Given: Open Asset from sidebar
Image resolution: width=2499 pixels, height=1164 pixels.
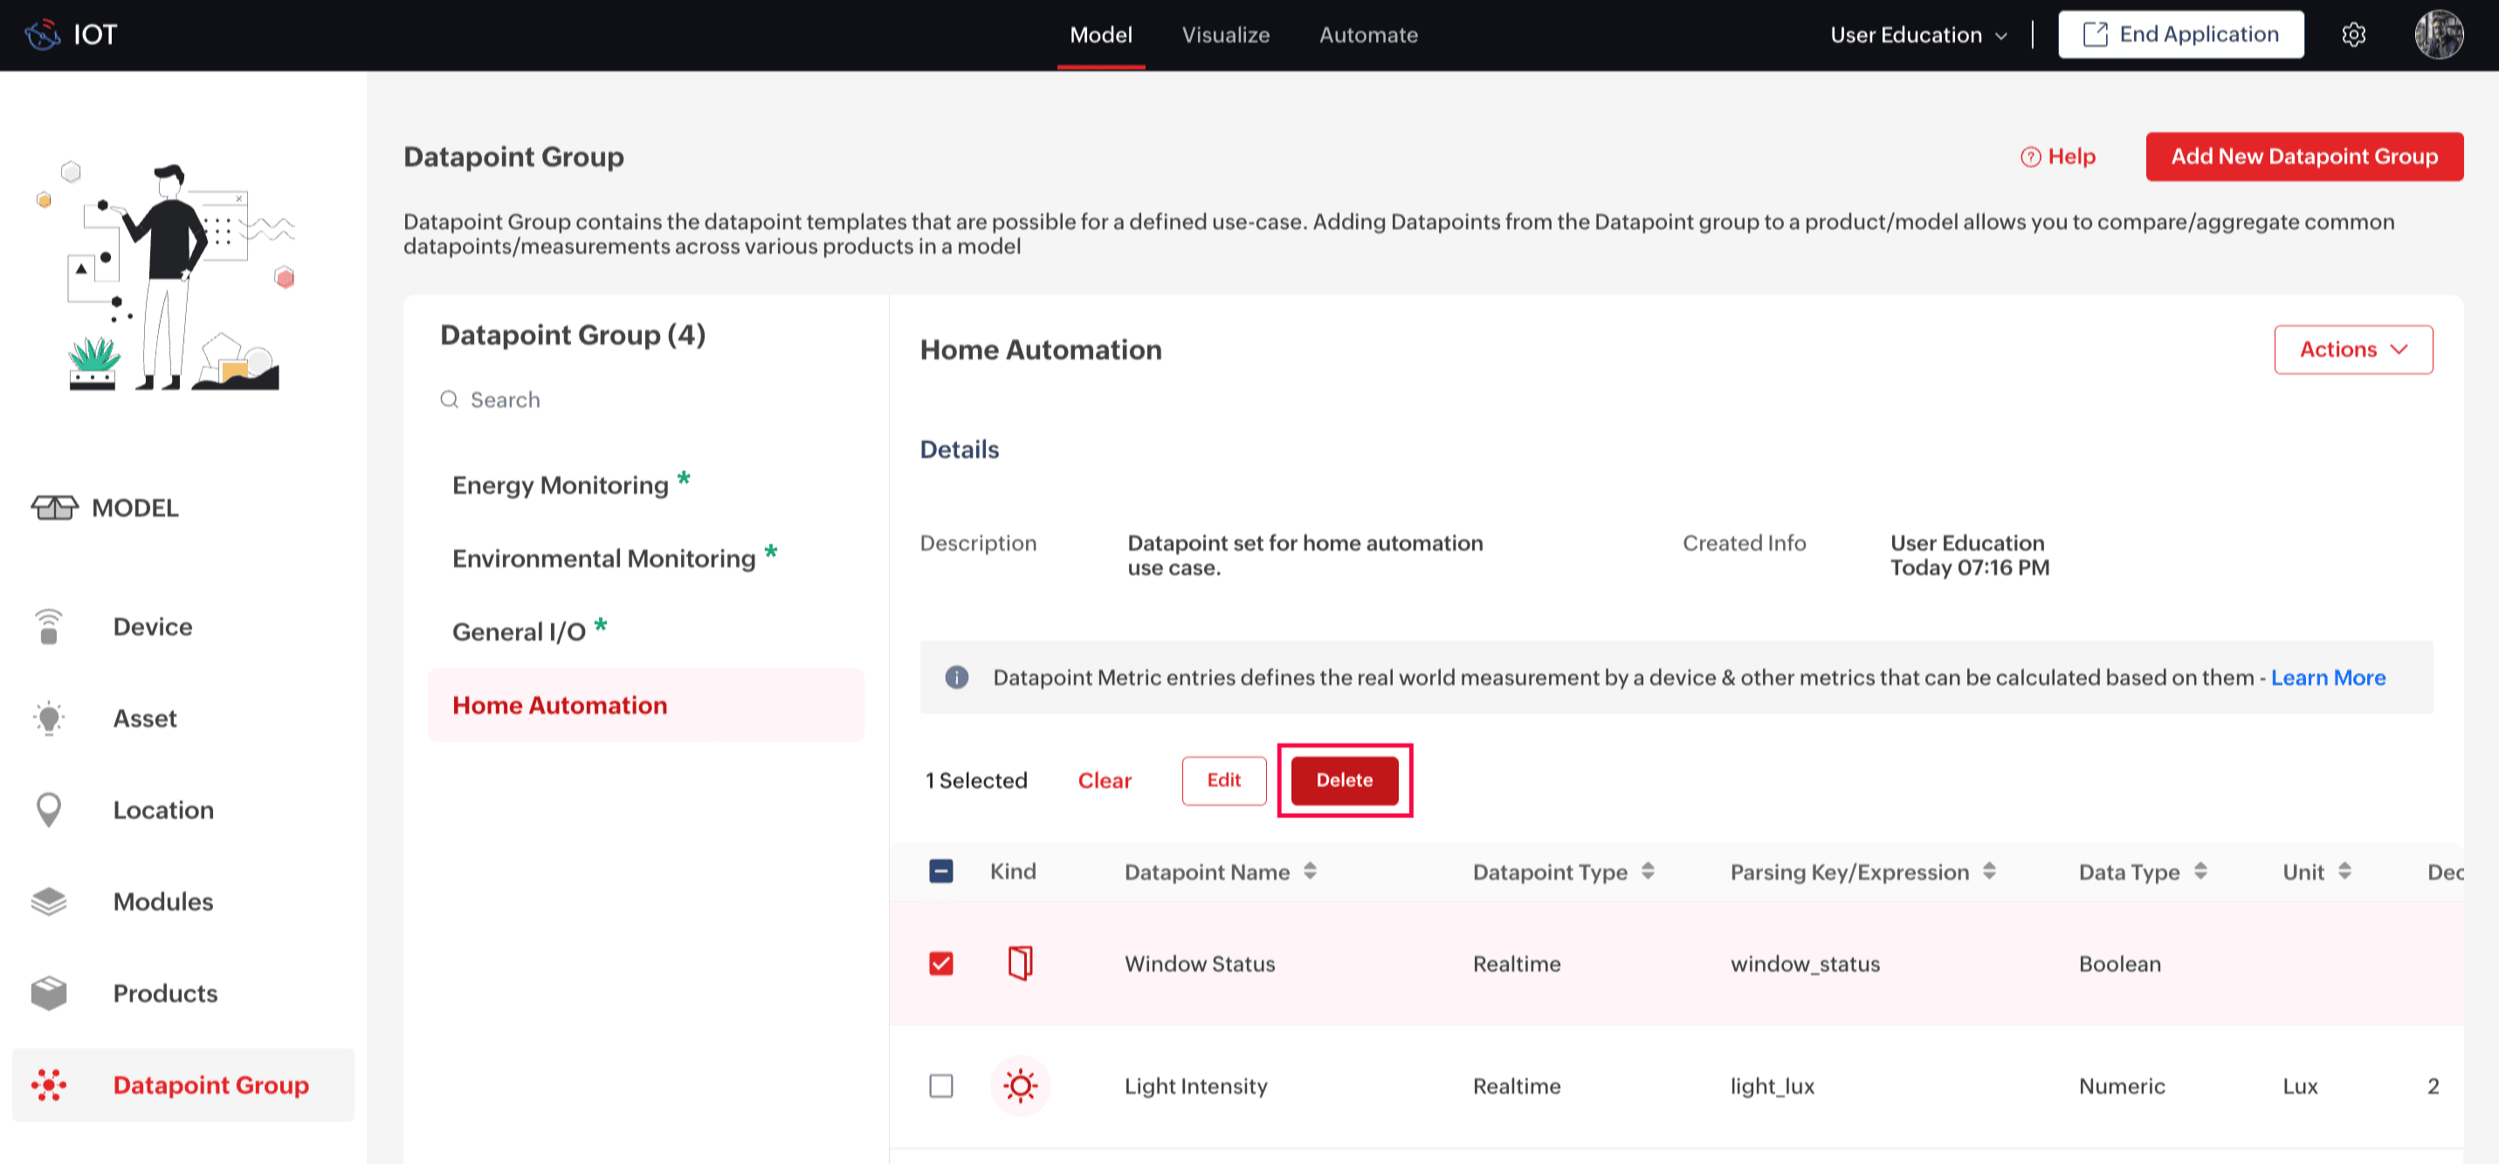Looking at the screenshot, I should 145,719.
